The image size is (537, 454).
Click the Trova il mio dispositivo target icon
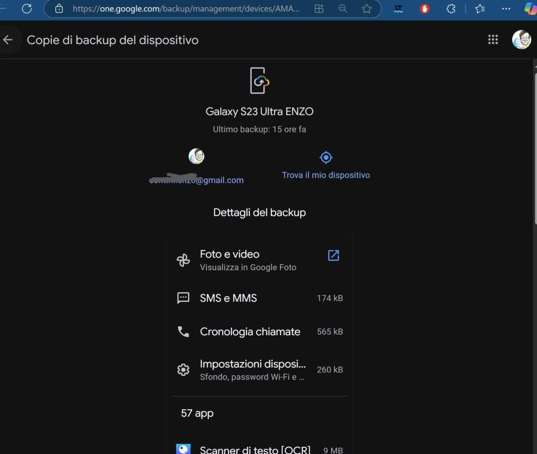[326, 157]
